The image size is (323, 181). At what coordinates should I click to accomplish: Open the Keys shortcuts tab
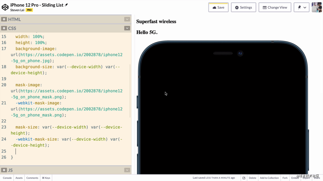(x=46, y=178)
